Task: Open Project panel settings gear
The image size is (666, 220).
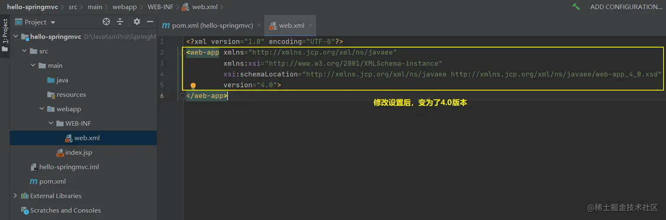Action: click(x=137, y=22)
